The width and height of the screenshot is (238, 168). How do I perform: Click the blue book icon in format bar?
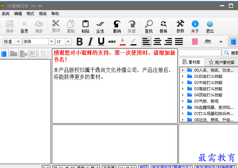(233, 42)
